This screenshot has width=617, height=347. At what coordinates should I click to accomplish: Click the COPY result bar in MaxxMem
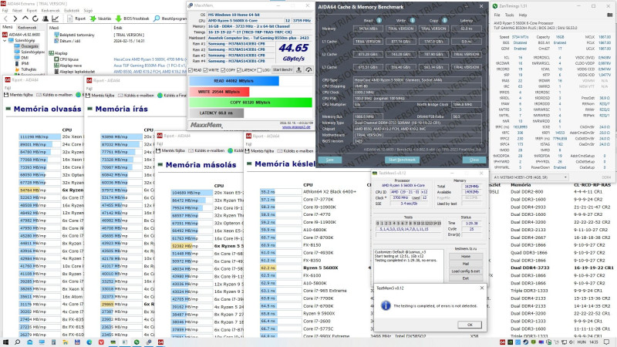click(x=250, y=103)
